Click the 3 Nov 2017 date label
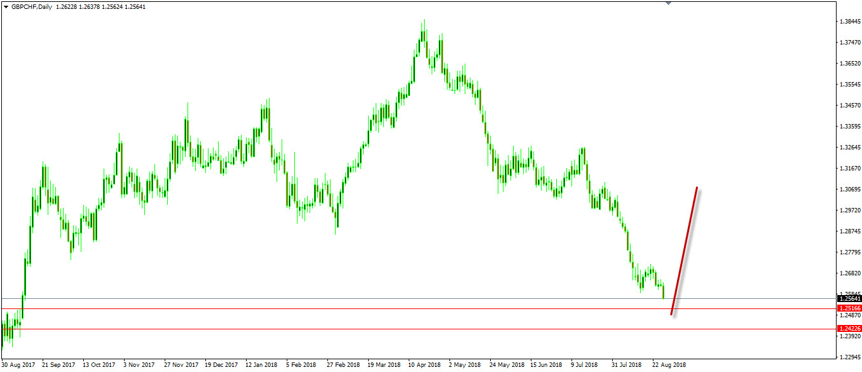This screenshot has height=372, width=862. pyautogui.click(x=139, y=365)
